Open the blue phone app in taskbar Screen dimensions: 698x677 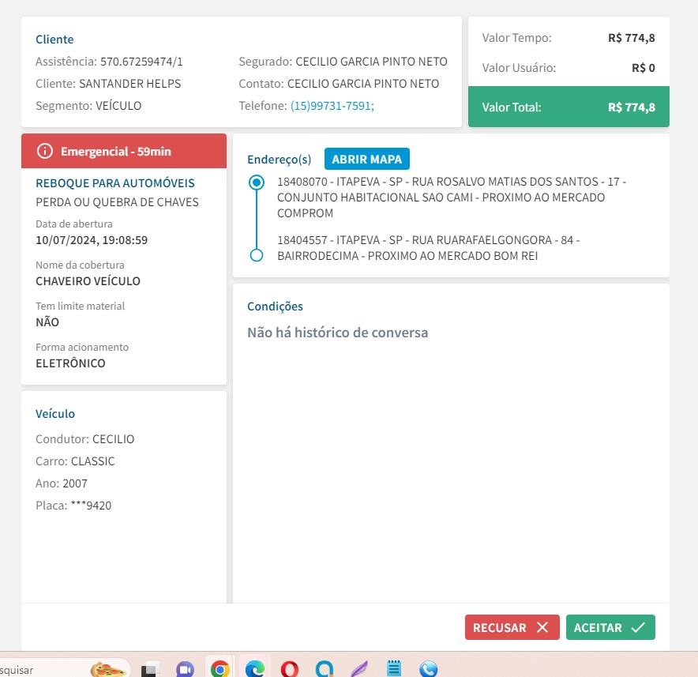coord(429,668)
